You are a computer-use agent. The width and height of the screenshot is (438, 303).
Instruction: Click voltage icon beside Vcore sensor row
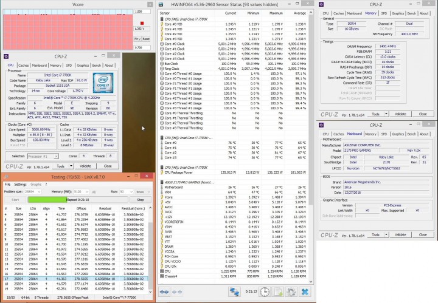click(x=162, y=197)
